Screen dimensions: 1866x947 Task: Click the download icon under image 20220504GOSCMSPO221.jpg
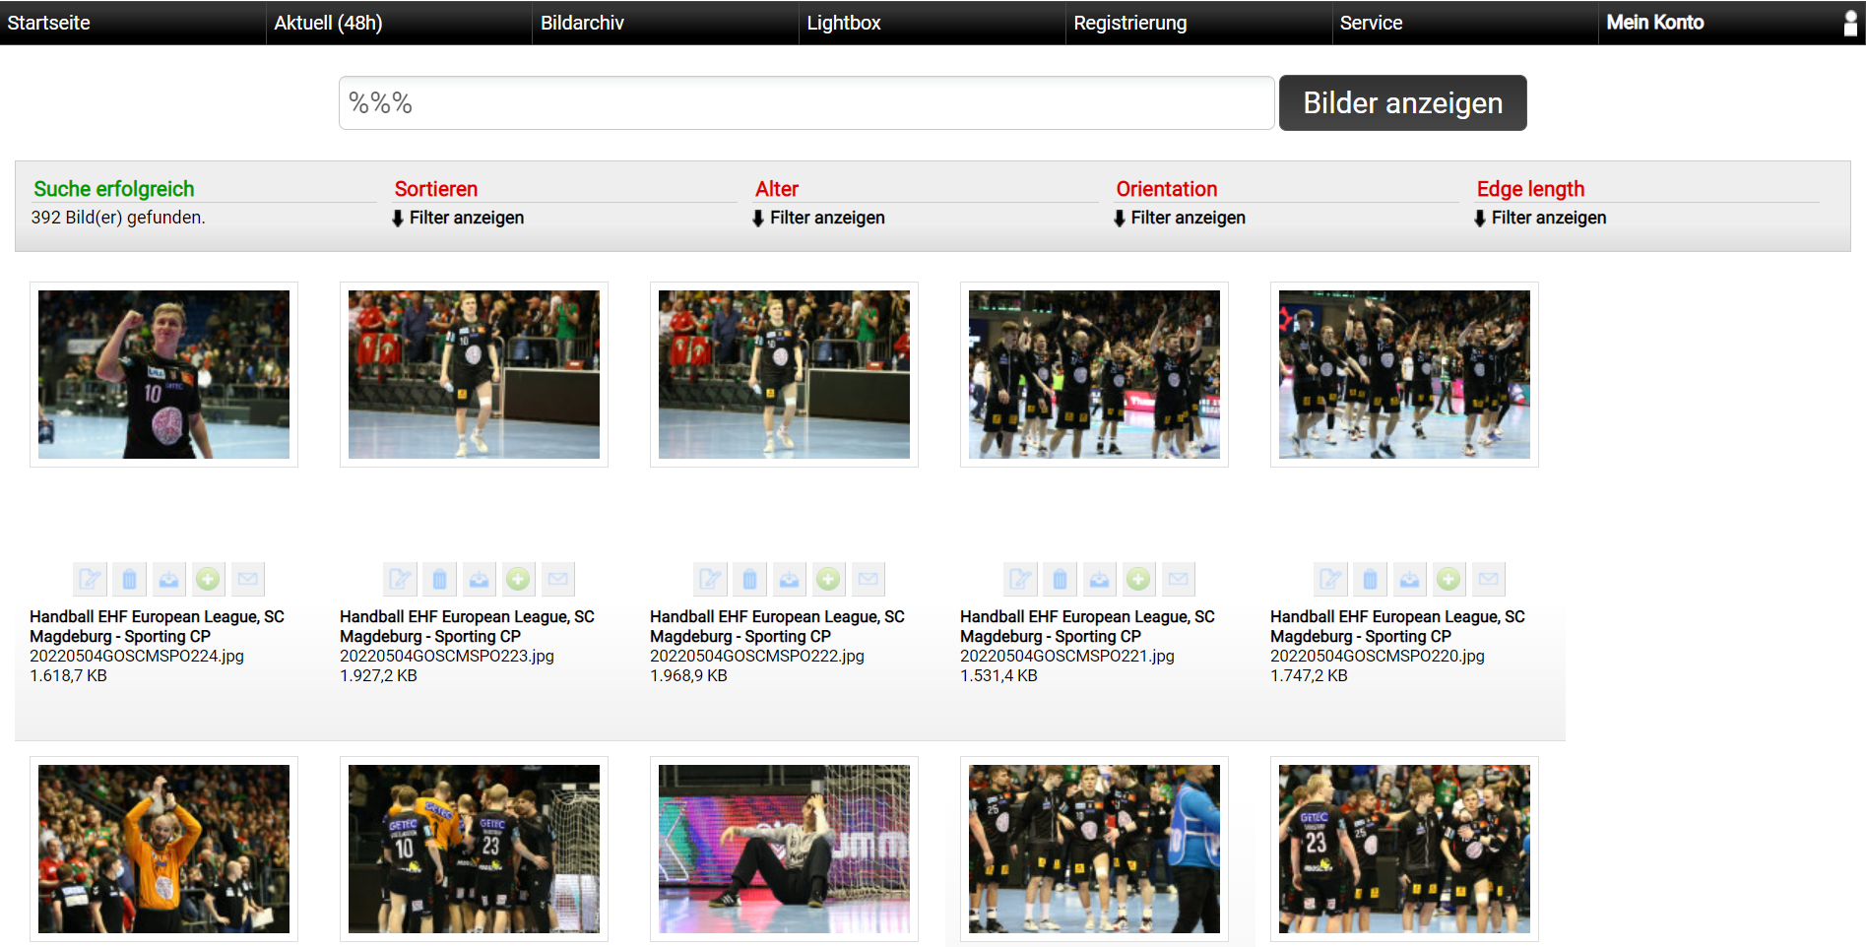(1099, 579)
